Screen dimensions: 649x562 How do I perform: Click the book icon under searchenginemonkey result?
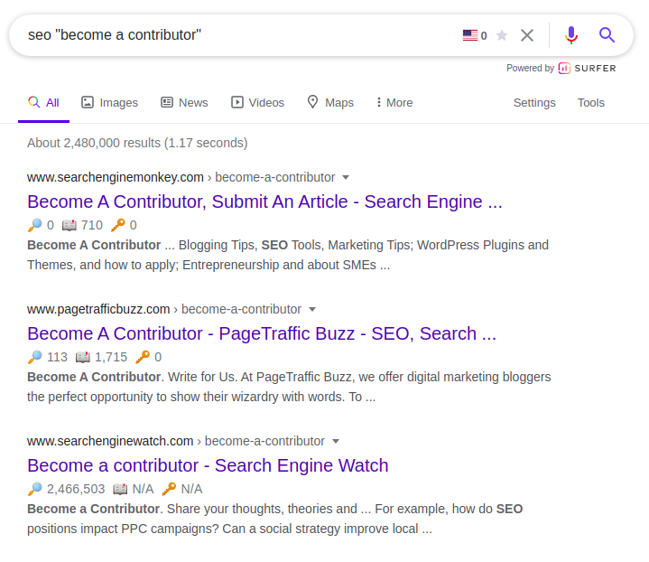tap(70, 225)
